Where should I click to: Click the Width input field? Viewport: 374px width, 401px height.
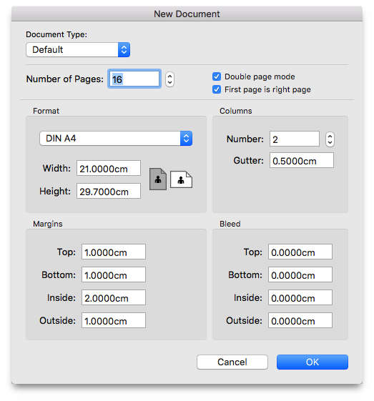(109, 168)
